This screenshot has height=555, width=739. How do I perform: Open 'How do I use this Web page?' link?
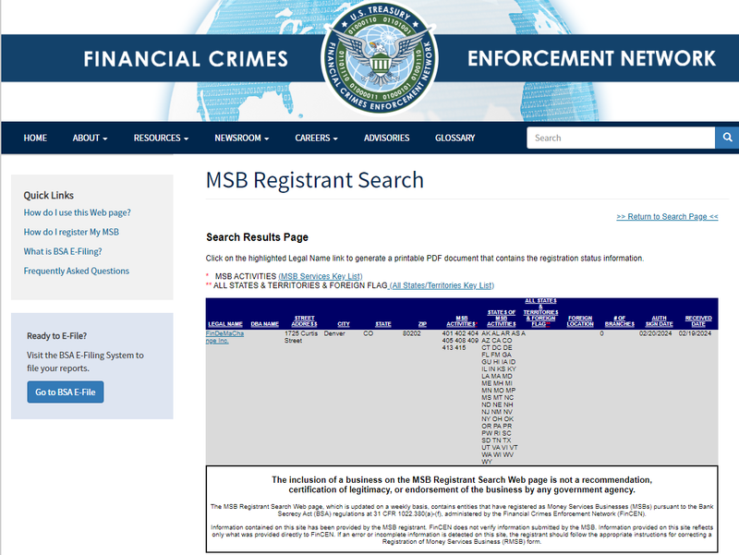78,212
